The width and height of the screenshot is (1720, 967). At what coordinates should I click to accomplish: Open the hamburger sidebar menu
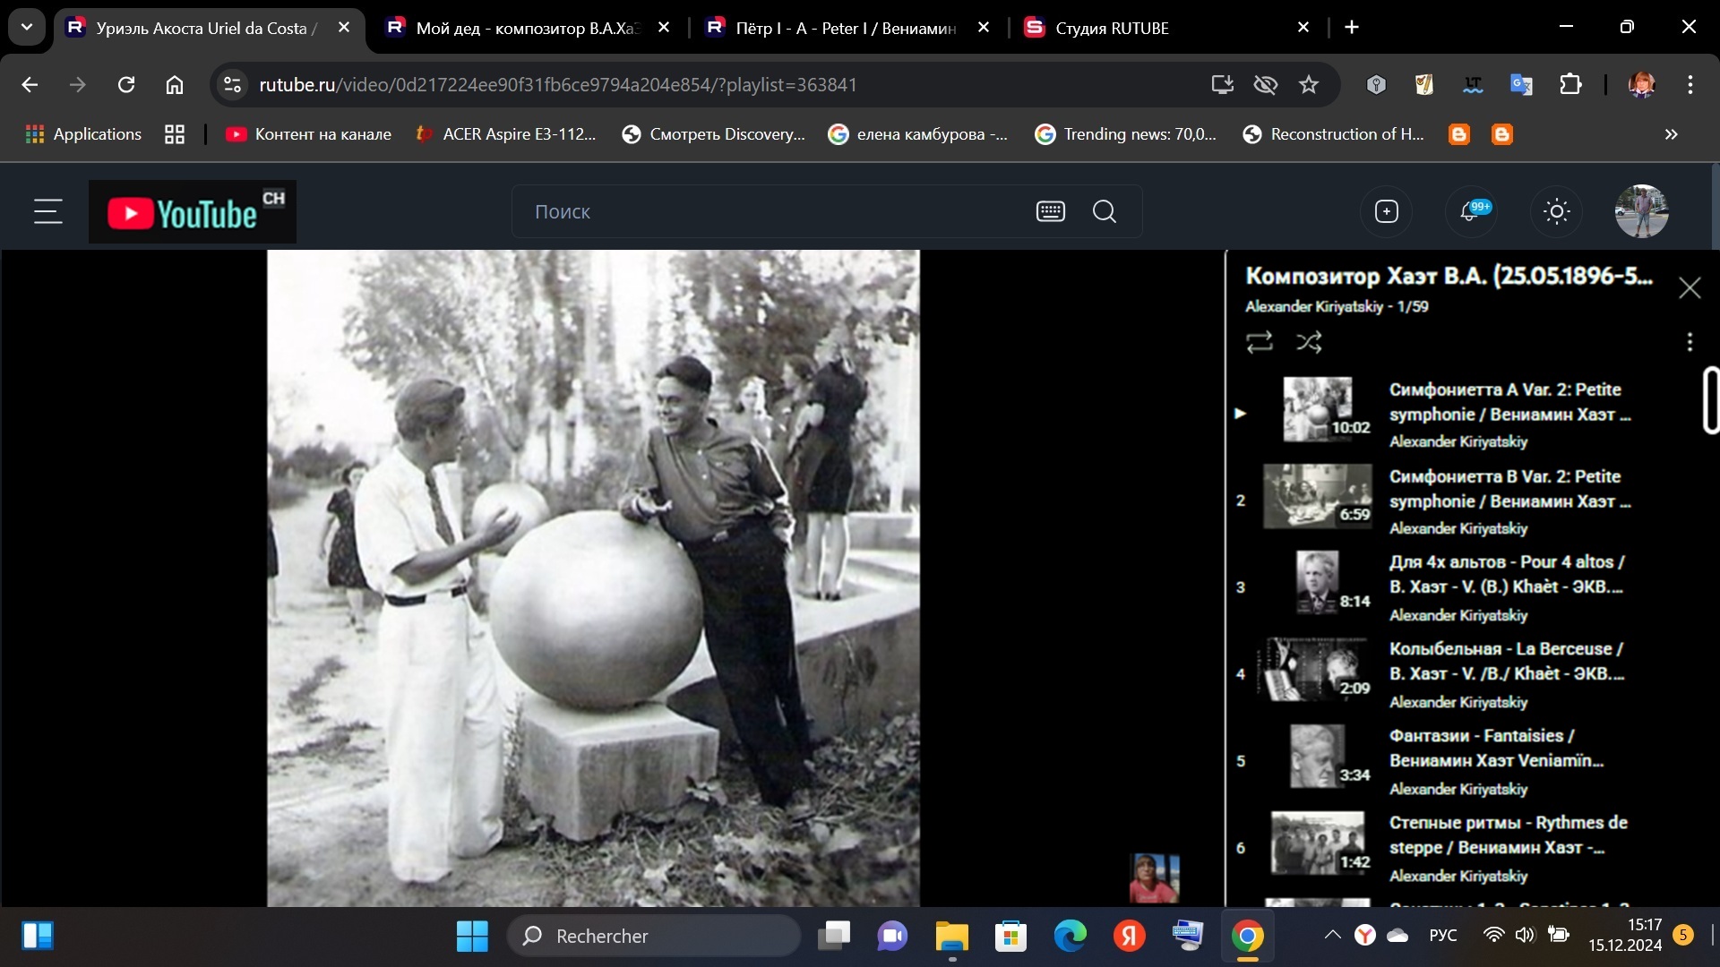[x=48, y=212]
